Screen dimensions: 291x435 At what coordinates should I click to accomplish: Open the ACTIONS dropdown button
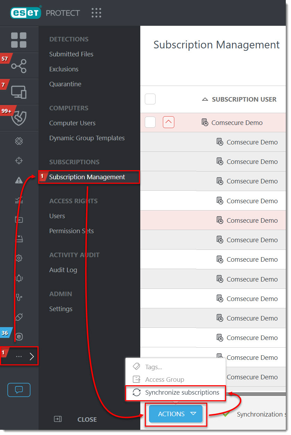pyautogui.click(x=176, y=414)
